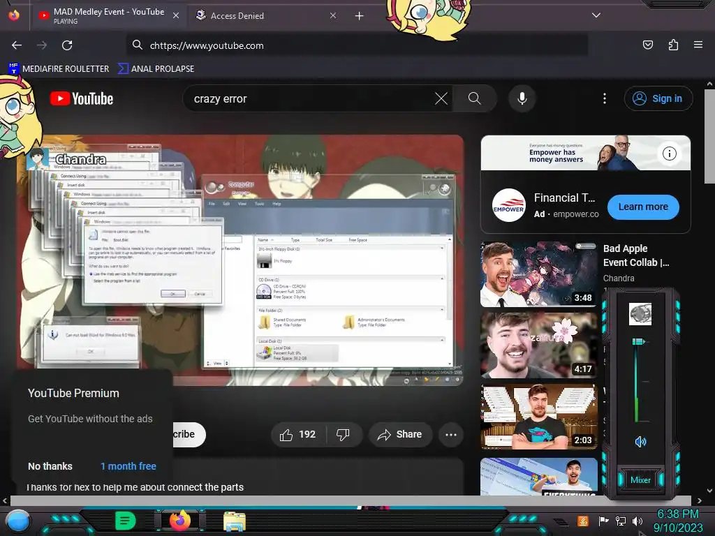Click the Firefox back arrow
The image size is (715, 536).
coord(17,45)
